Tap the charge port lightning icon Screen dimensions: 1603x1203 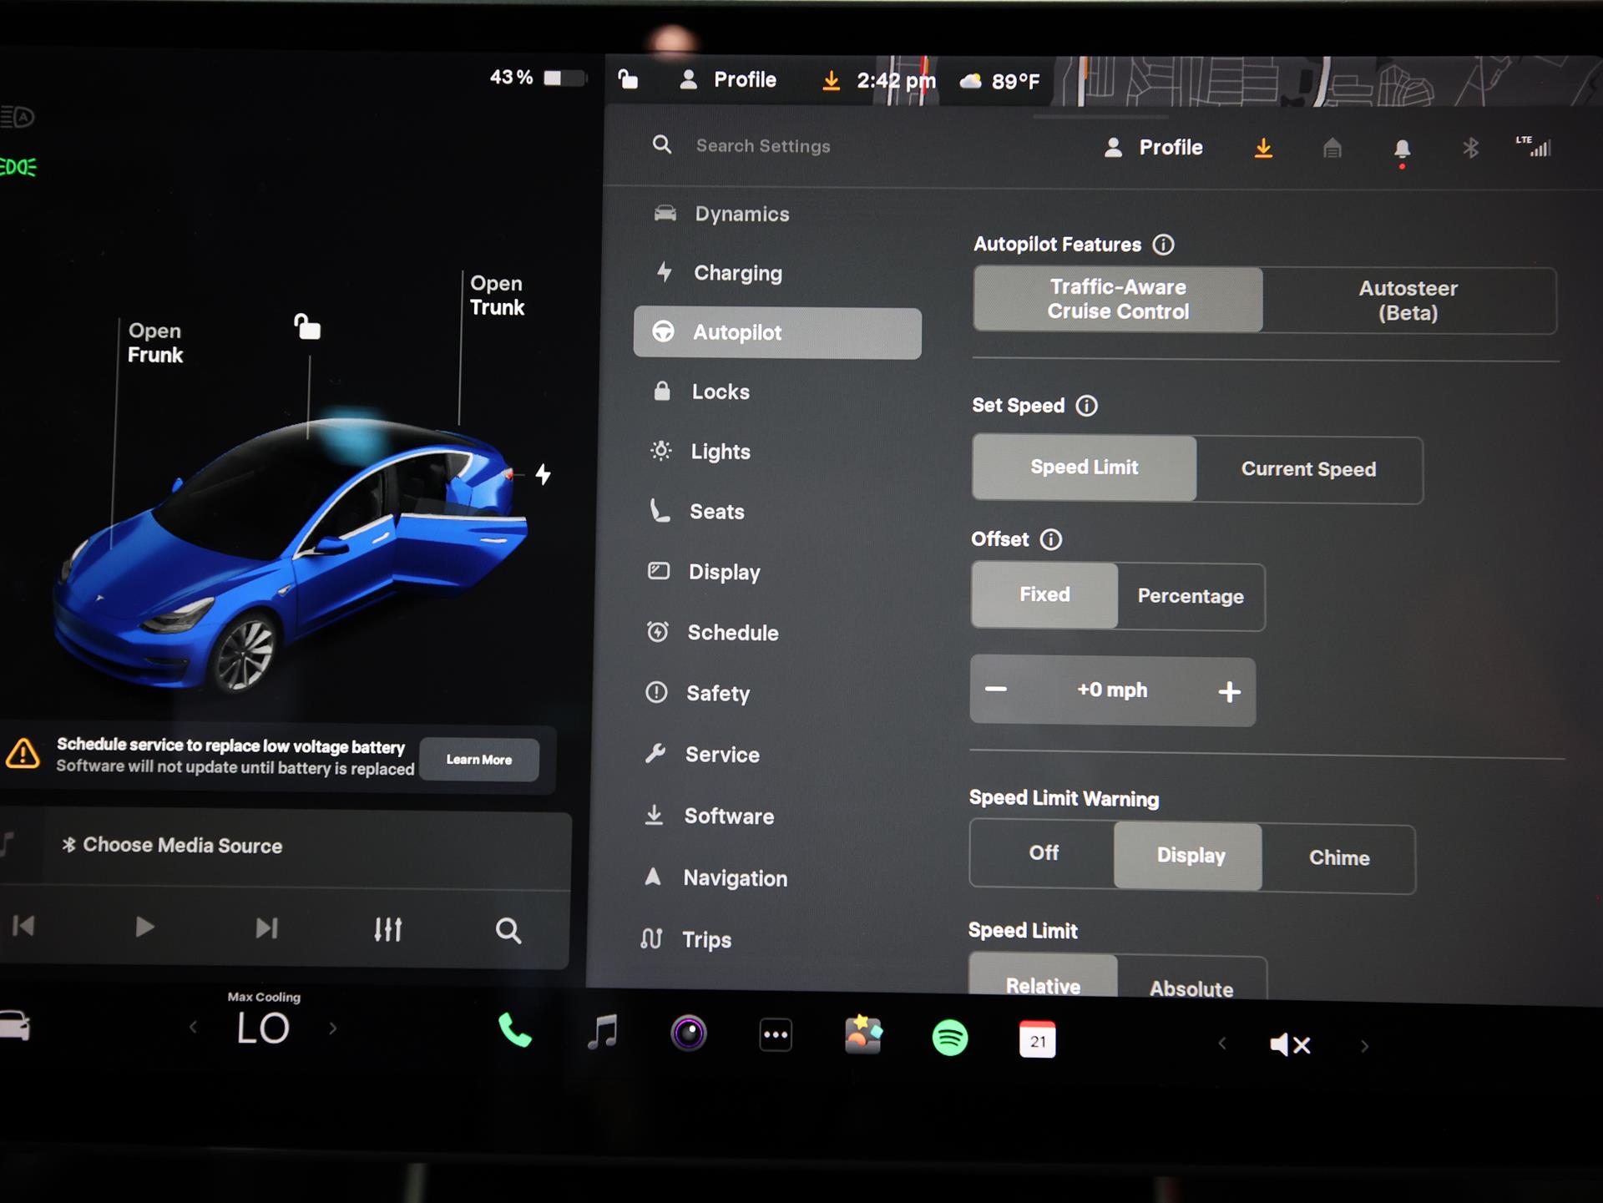544,474
